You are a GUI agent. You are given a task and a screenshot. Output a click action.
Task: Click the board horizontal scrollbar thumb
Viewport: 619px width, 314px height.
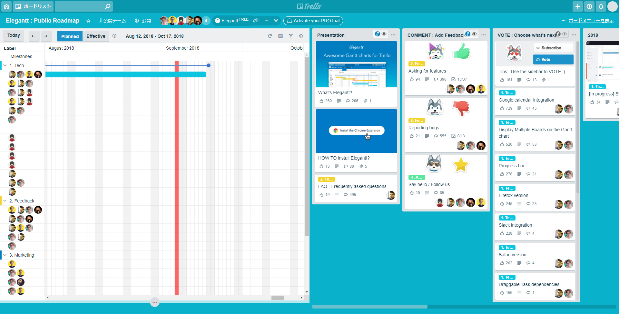pyautogui.click(x=369, y=307)
